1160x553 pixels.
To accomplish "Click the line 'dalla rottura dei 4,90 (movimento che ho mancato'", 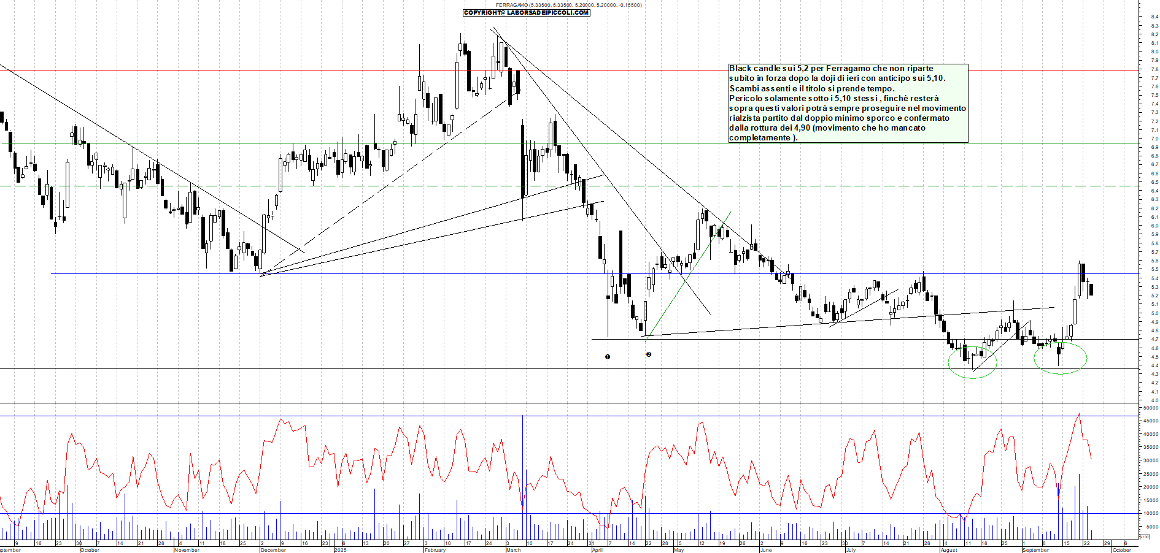I will [x=827, y=128].
